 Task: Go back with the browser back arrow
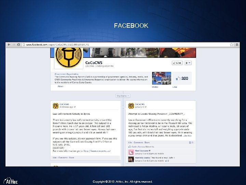point(9,45)
